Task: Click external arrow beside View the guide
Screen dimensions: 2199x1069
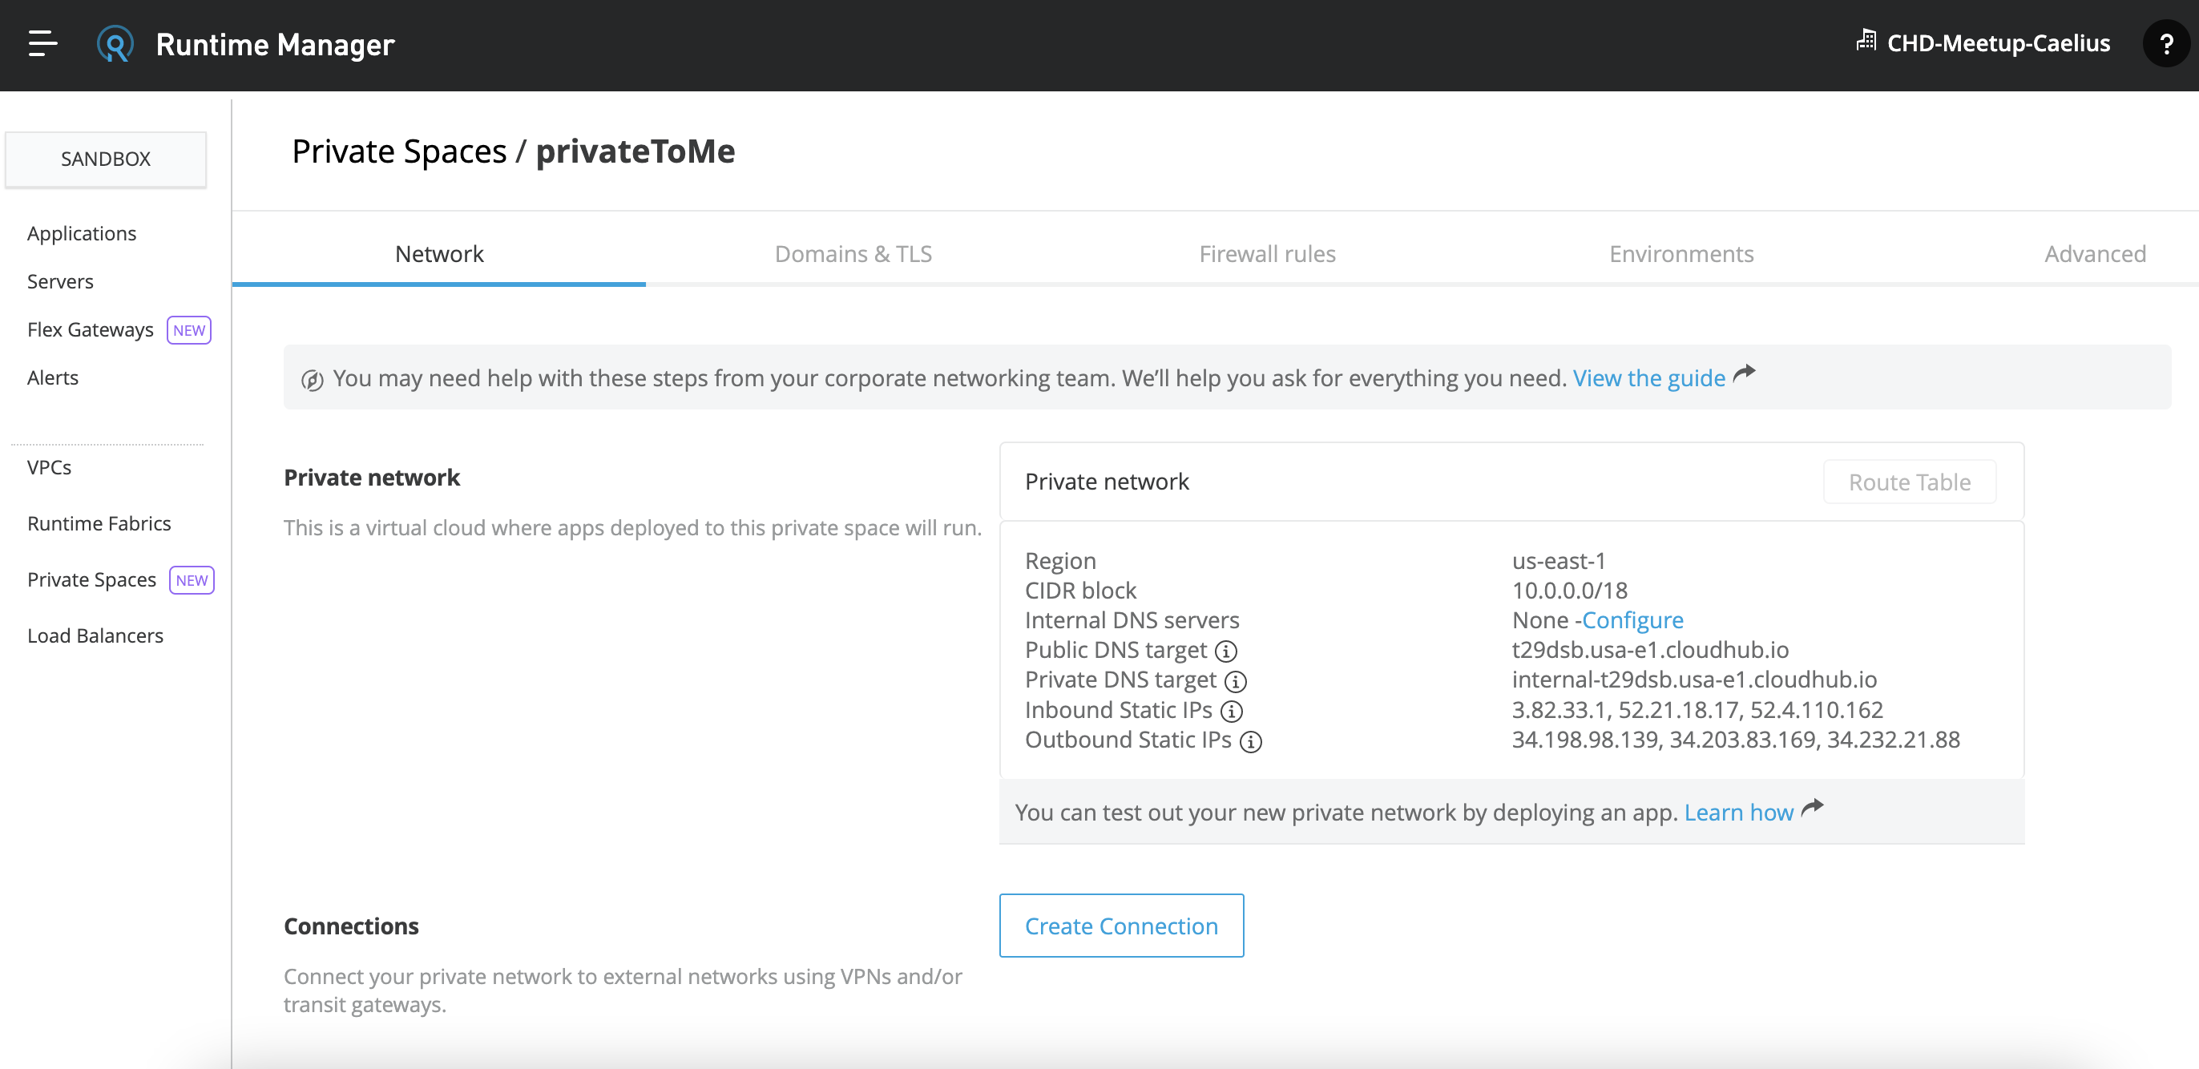Action: [1744, 373]
